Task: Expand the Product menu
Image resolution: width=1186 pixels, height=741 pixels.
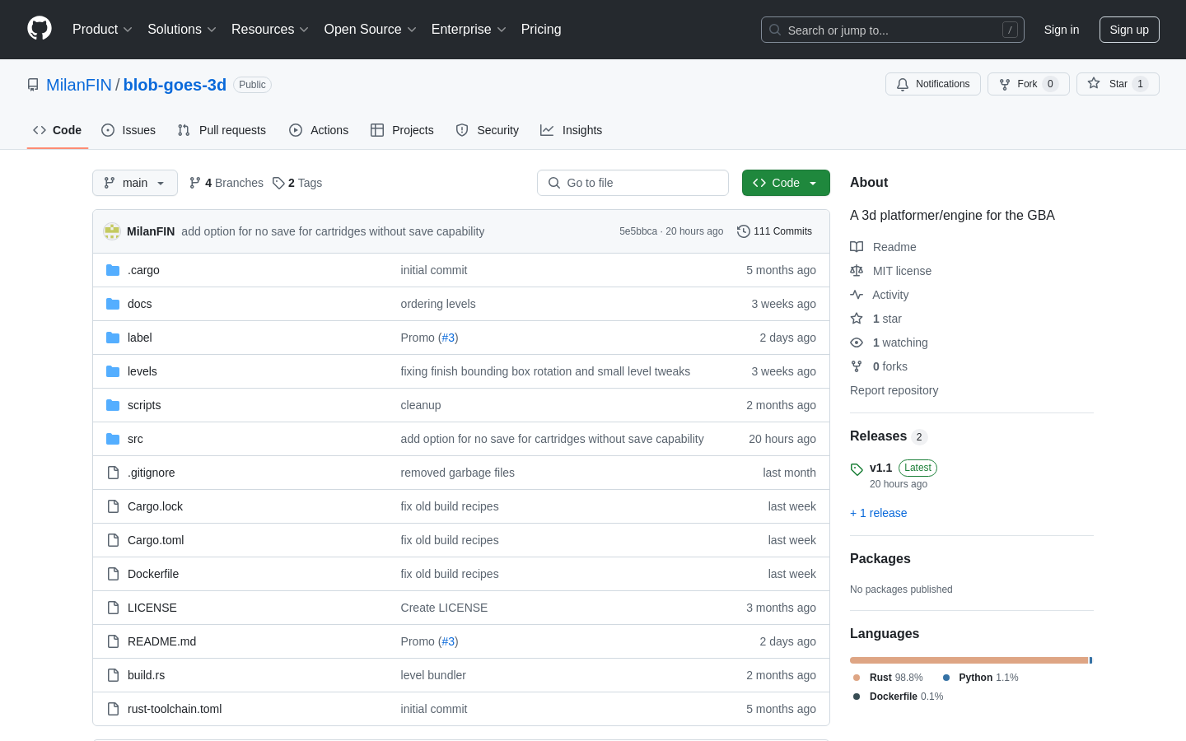Action: click(102, 29)
